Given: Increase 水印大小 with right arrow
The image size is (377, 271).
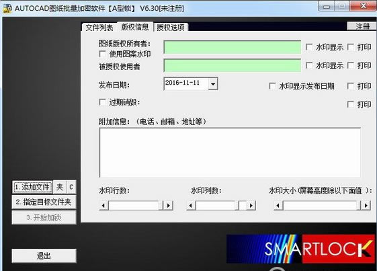Looking at the screenshot, I should [x=366, y=206].
